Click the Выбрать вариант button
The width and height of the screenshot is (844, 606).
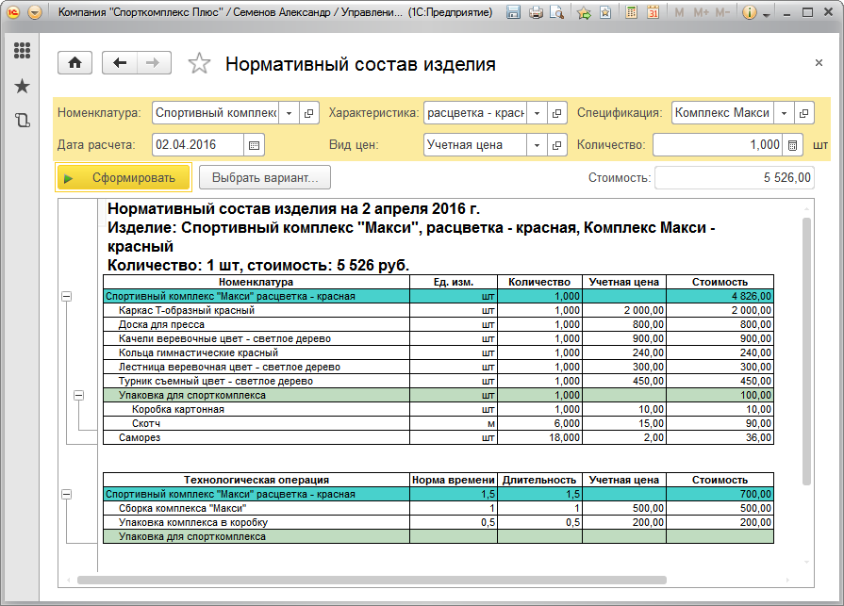[x=264, y=178]
